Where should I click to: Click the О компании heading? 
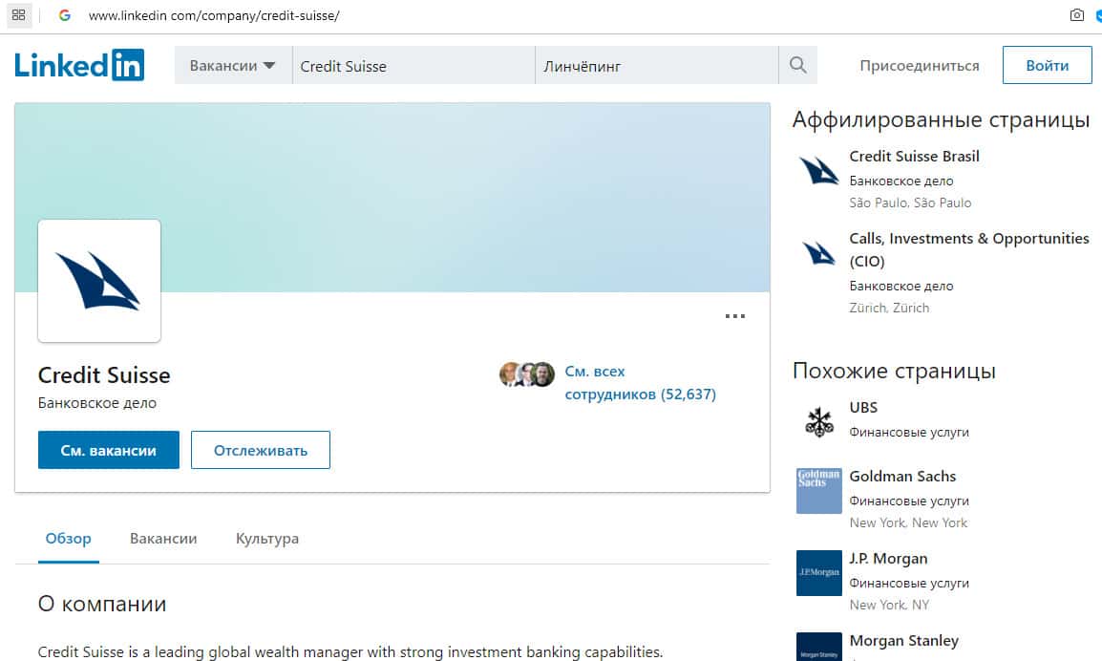click(102, 604)
